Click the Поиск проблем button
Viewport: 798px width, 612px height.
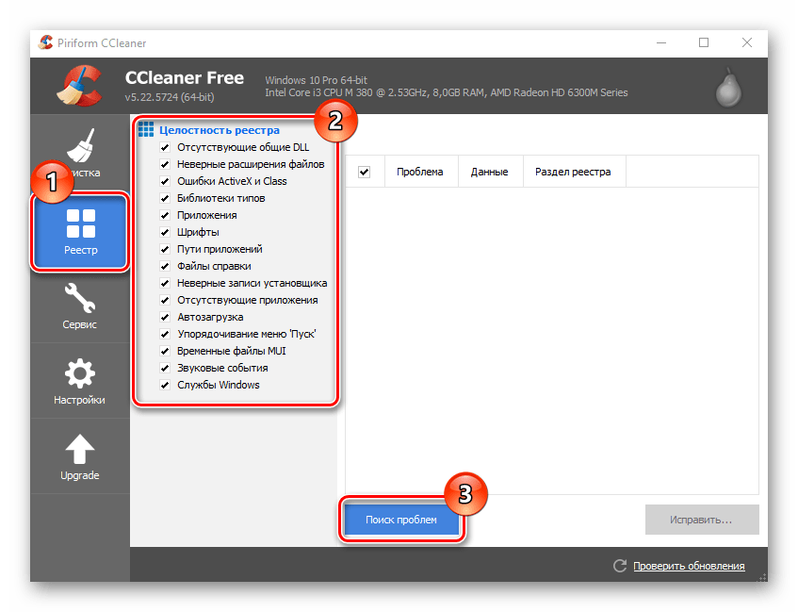(401, 520)
